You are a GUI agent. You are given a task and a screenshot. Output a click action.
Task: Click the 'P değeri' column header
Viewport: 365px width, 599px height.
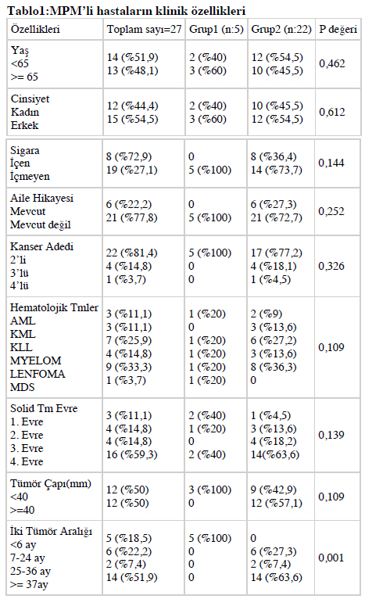[x=338, y=30]
